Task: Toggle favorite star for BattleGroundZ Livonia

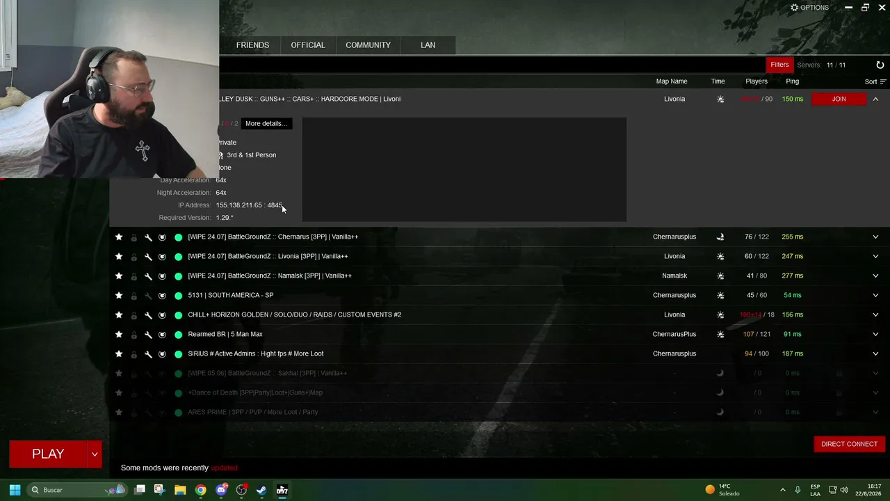Action: 119,256
